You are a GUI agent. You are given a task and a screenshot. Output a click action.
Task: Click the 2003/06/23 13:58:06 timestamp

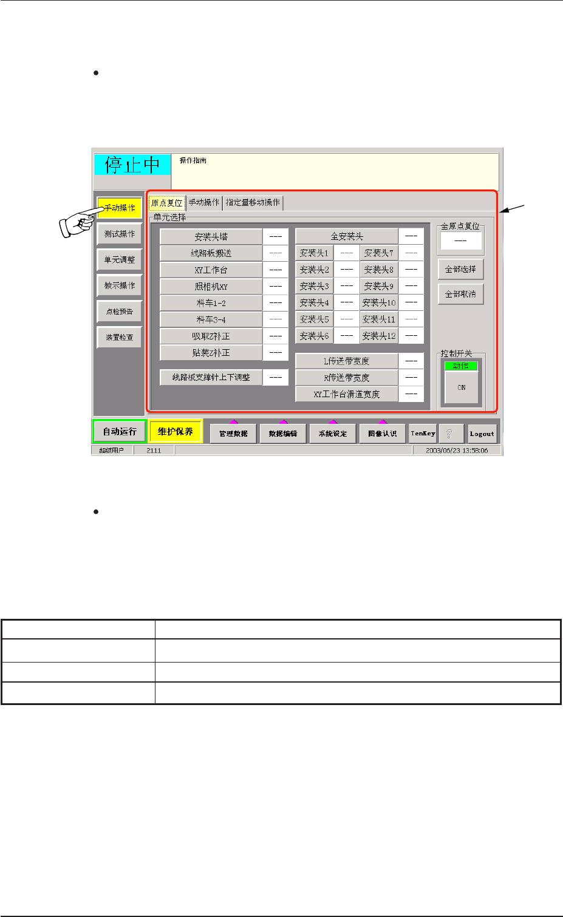(x=457, y=451)
